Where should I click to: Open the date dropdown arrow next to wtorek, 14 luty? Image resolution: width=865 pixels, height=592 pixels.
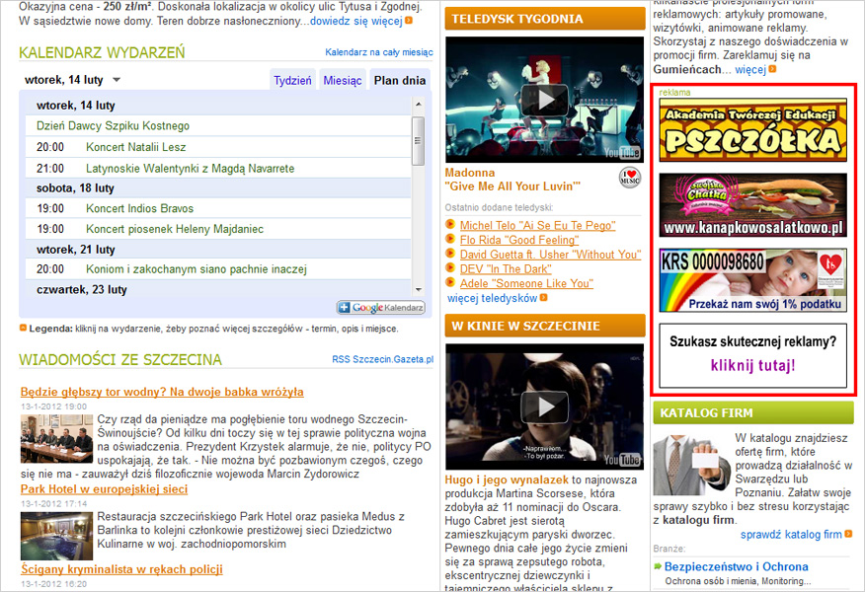(117, 80)
